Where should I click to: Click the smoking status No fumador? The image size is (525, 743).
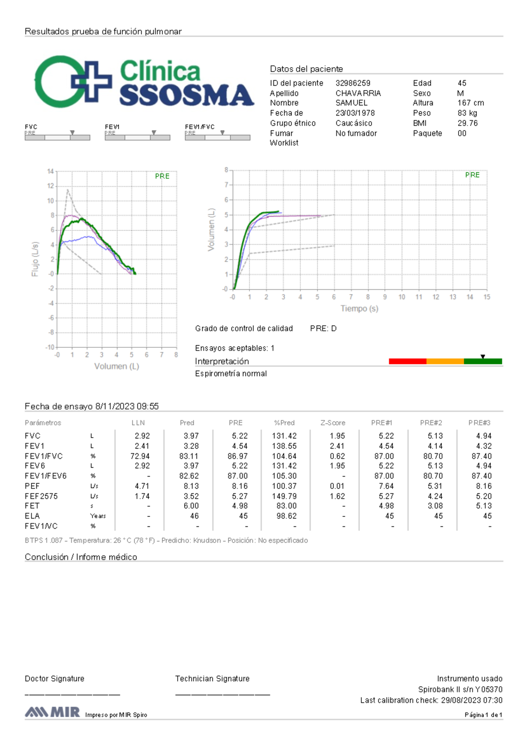coord(356,133)
